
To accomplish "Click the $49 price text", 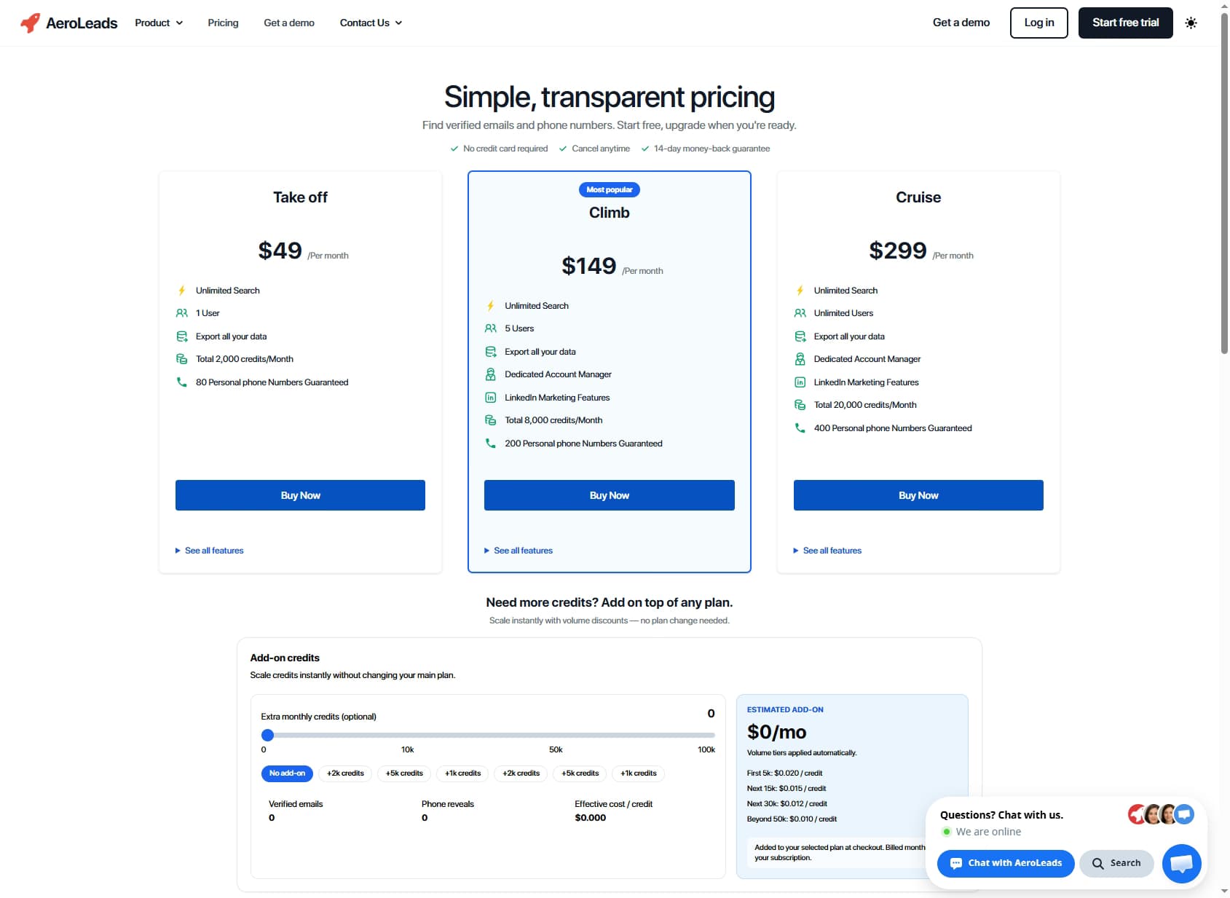I will (x=280, y=251).
